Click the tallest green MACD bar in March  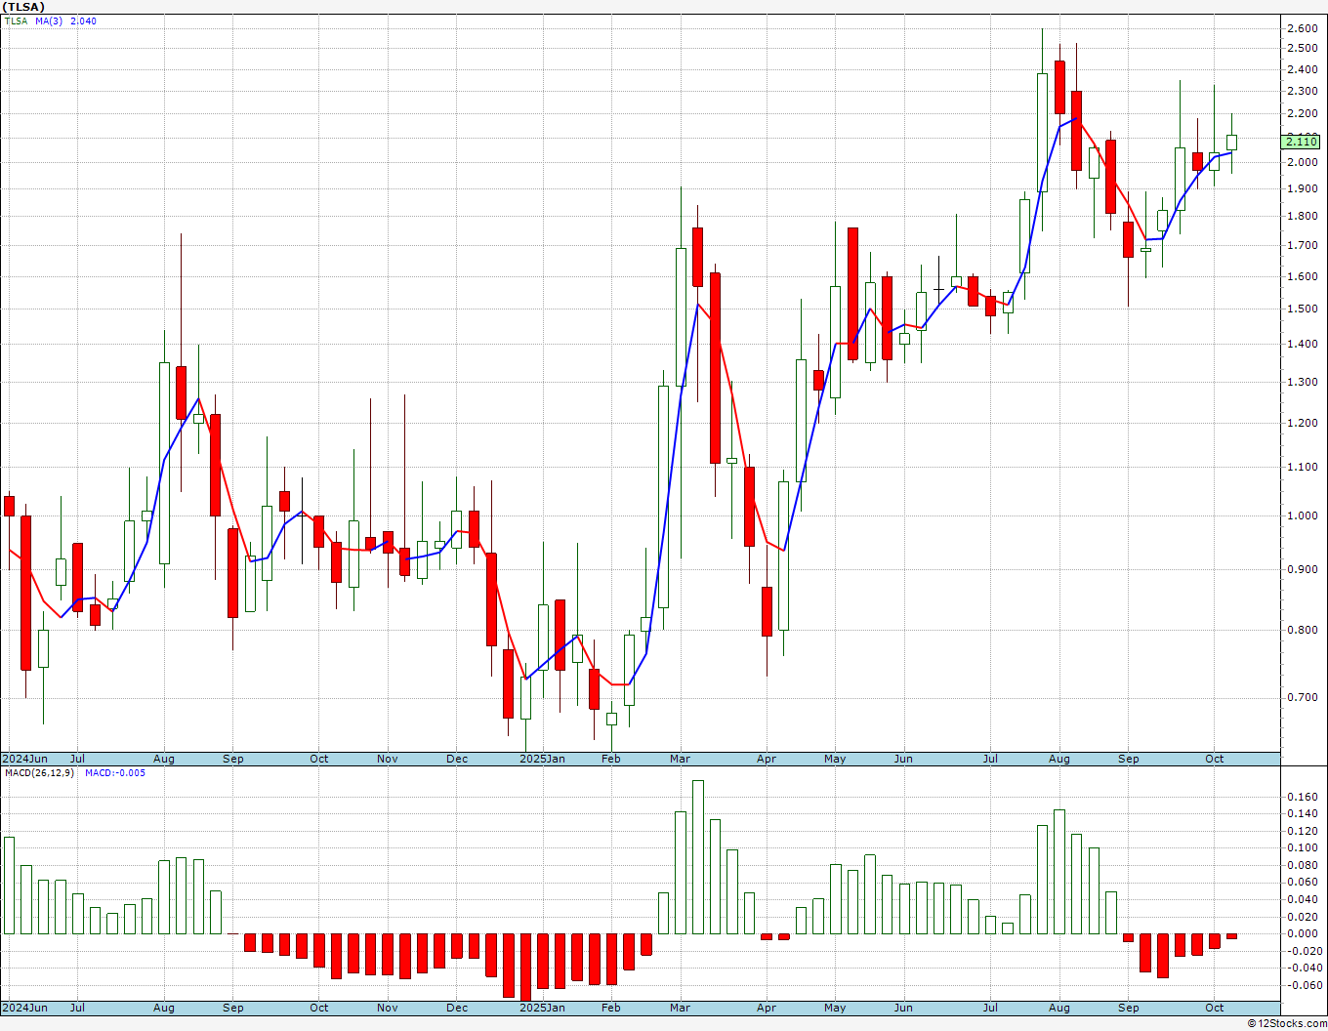697,857
